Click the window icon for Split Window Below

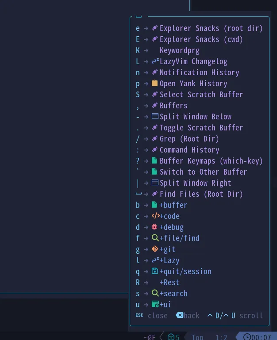coord(155,116)
